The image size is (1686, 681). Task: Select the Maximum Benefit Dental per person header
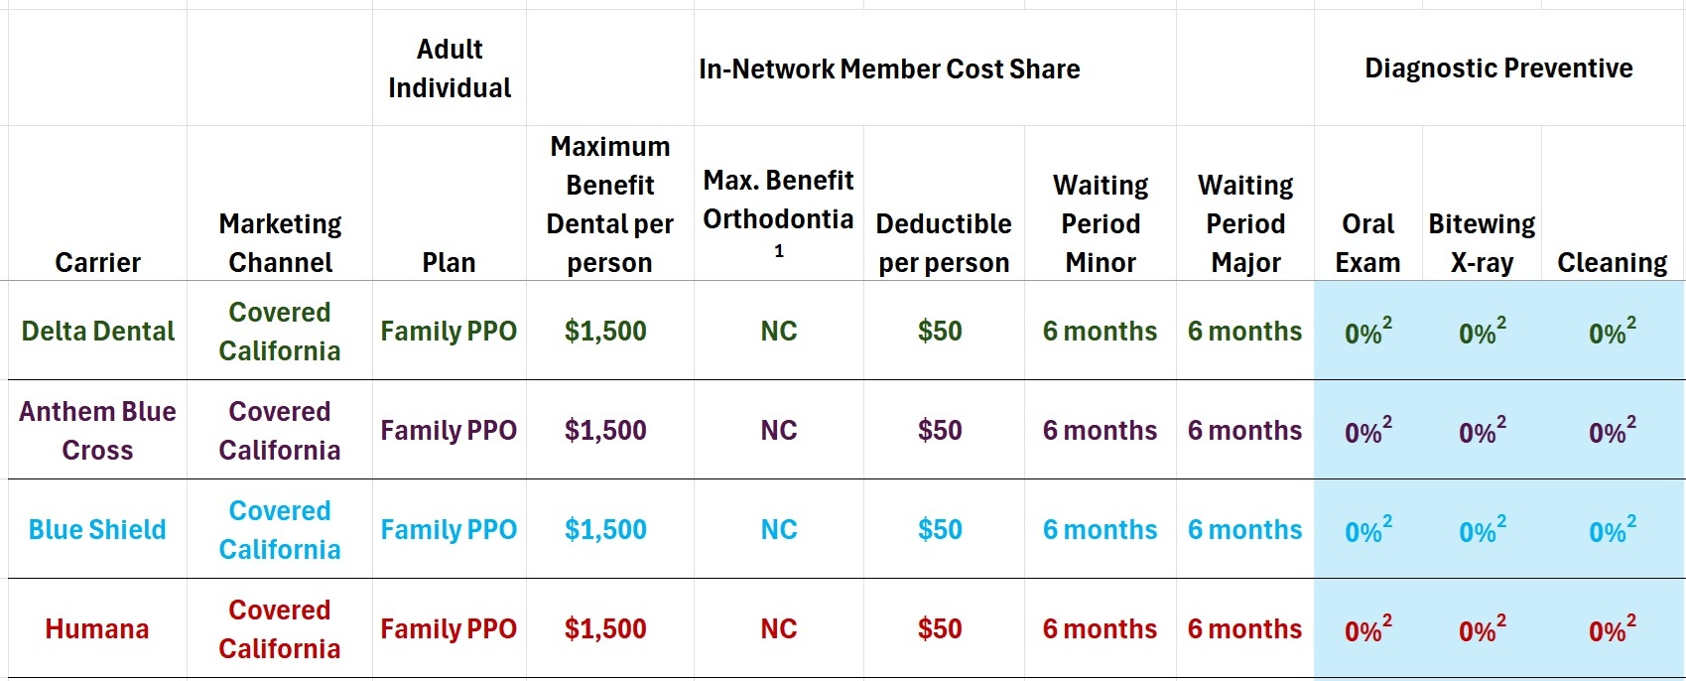click(609, 204)
